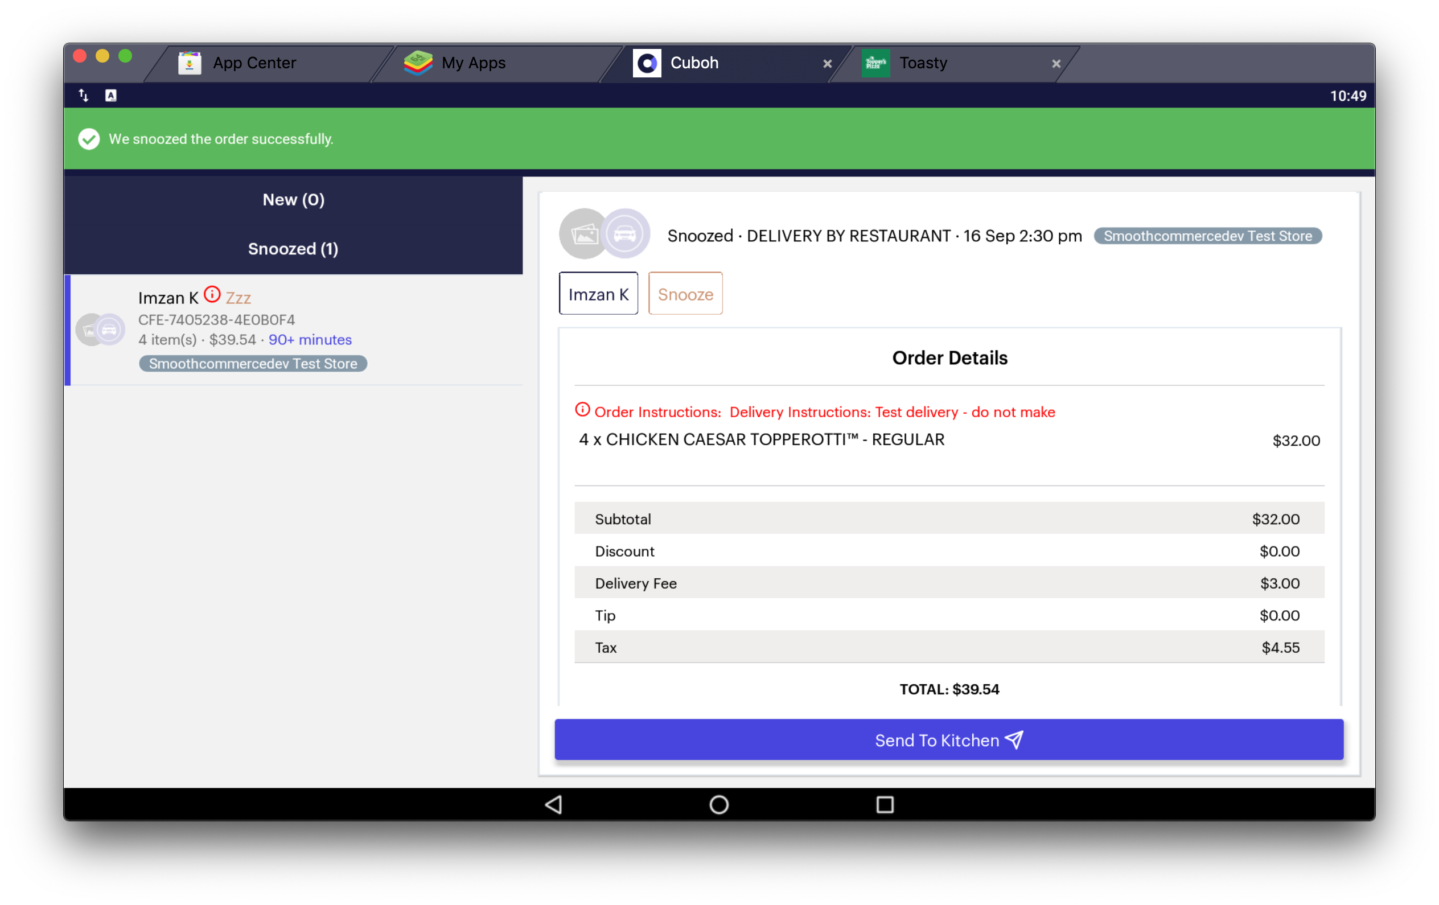Click the paper plane icon on Send To Kitchen
Image resolution: width=1439 pixels, height=905 pixels.
click(1014, 739)
